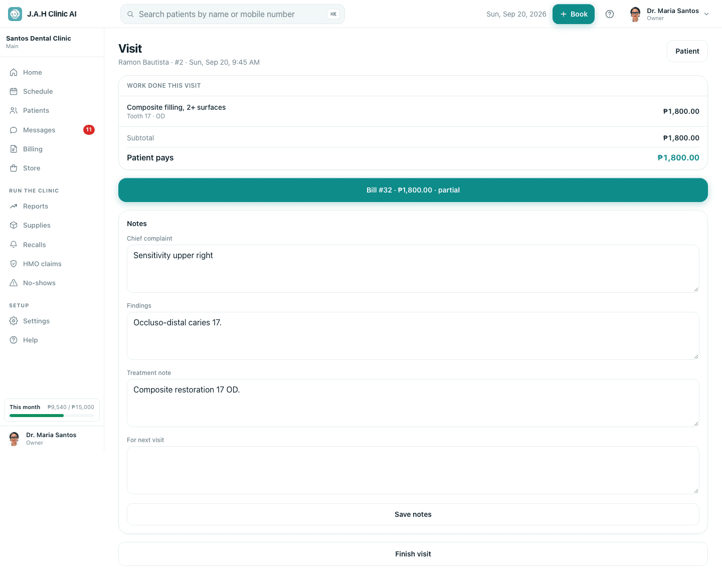This screenshot has height=586, width=722.
Task: Click the Store shopping bag icon
Action: point(14,168)
